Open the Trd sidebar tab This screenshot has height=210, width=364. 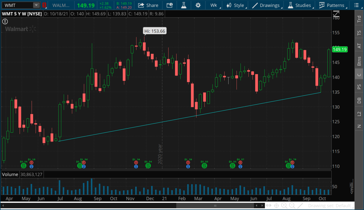pyautogui.click(x=359, y=19)
